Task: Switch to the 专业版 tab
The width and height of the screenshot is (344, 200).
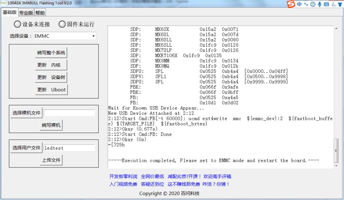Action: click(26, 13)
